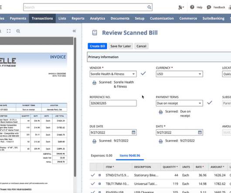Click the DESCRIPTION column header
This screenshot has width=231, height=193.
tap(143, 167)
